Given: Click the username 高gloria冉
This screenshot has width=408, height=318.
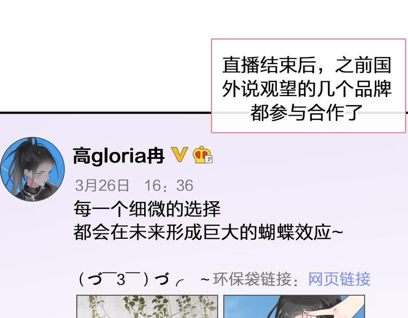Looking at the screenshot, I should tap(119, 156).
